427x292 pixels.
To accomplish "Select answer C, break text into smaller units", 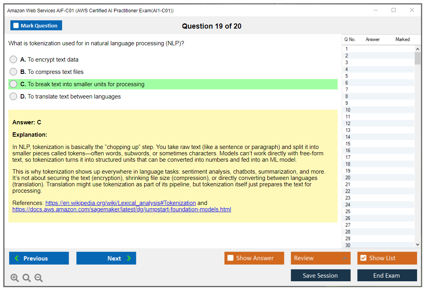I will [13, 84].
